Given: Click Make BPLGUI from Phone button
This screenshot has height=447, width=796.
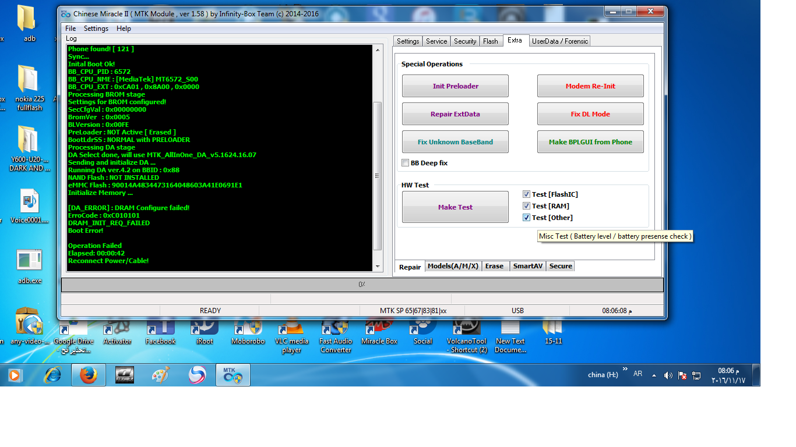Looking at the screenshot, I should [590, 142].
